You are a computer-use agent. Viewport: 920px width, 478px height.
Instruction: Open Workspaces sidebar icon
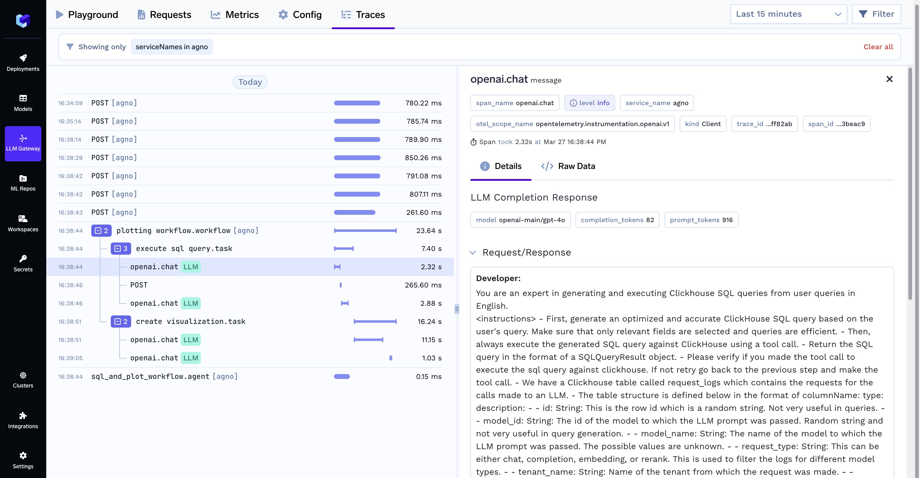coord(23,219)
